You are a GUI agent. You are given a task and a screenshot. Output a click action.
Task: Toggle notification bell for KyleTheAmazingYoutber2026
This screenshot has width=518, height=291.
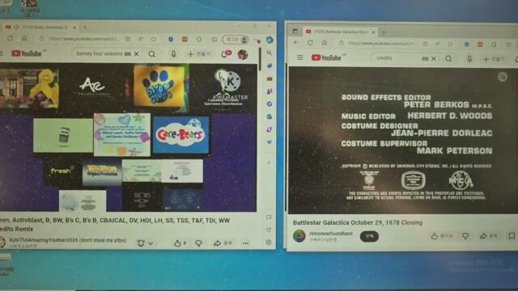pyautogui.click(x=141, y=243)
